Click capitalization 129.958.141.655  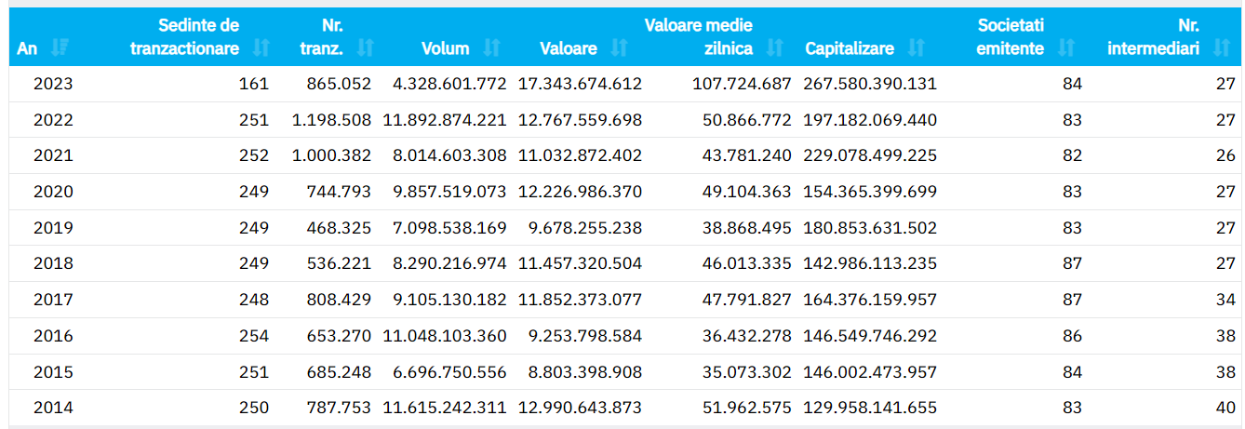pyautogui.click(x=870, y=408)
